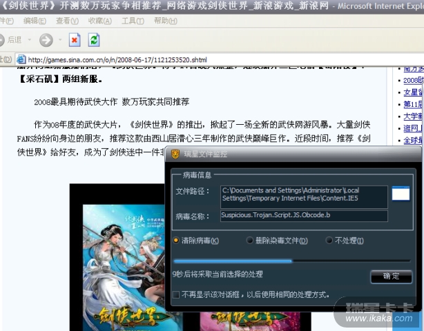This screenshot has height=331, width=424.
Task: Click the Back (后退) button
Action: tap(10, 40)
